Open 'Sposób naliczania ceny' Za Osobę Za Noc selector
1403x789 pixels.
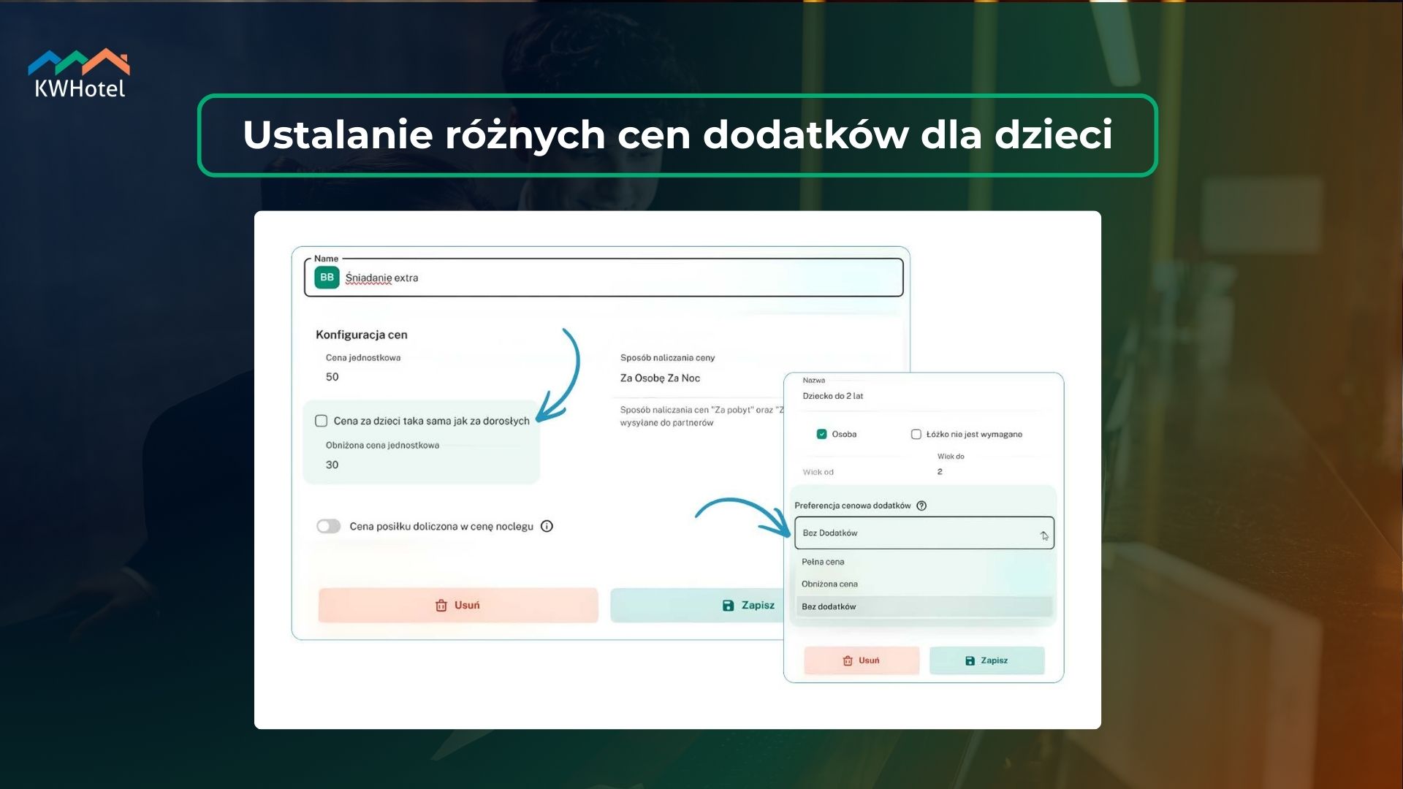tap(660, 378)
